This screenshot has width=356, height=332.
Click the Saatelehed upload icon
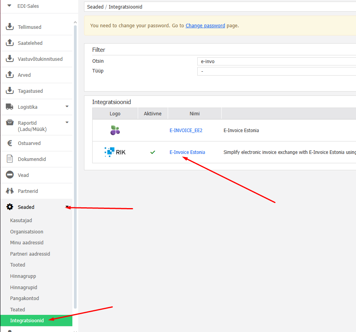[10, 43]
